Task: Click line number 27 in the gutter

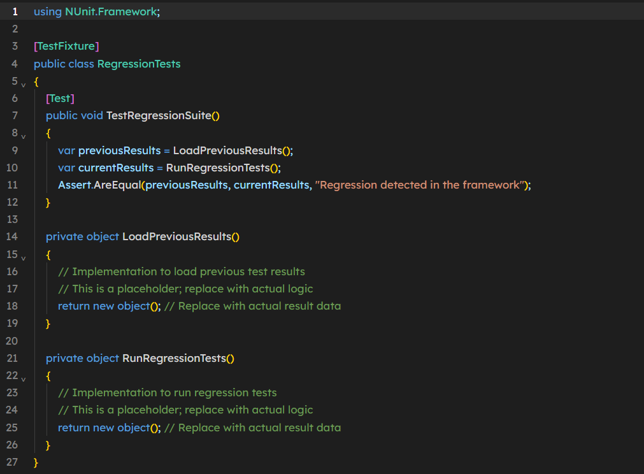Action: [x=12, y=462]
